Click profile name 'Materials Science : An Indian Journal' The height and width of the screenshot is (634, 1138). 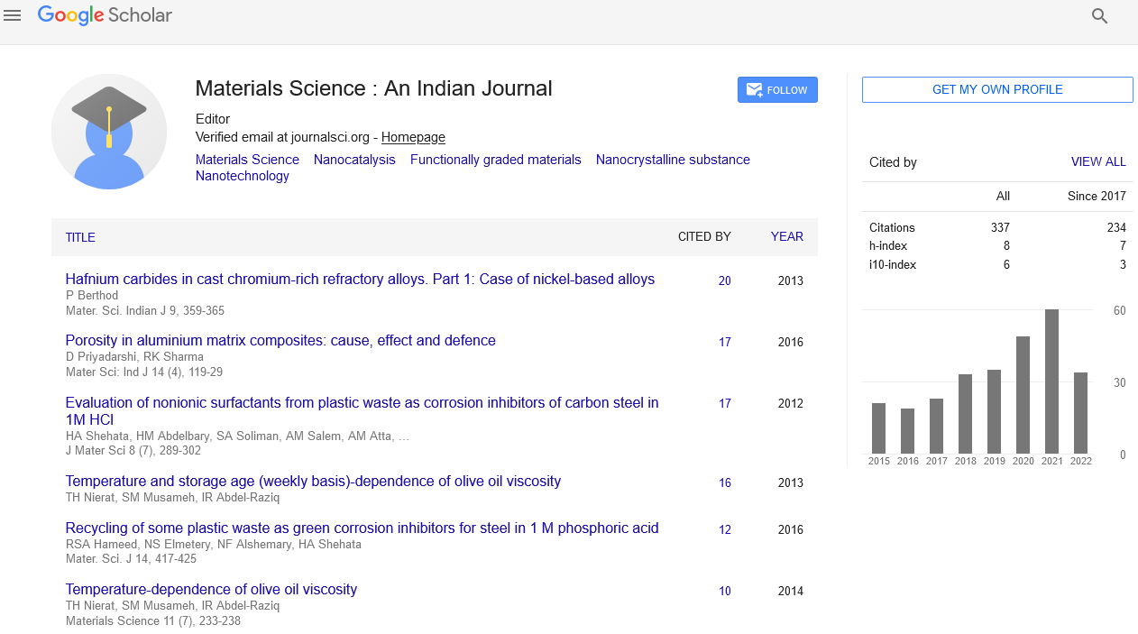click(x=373, y=88)
